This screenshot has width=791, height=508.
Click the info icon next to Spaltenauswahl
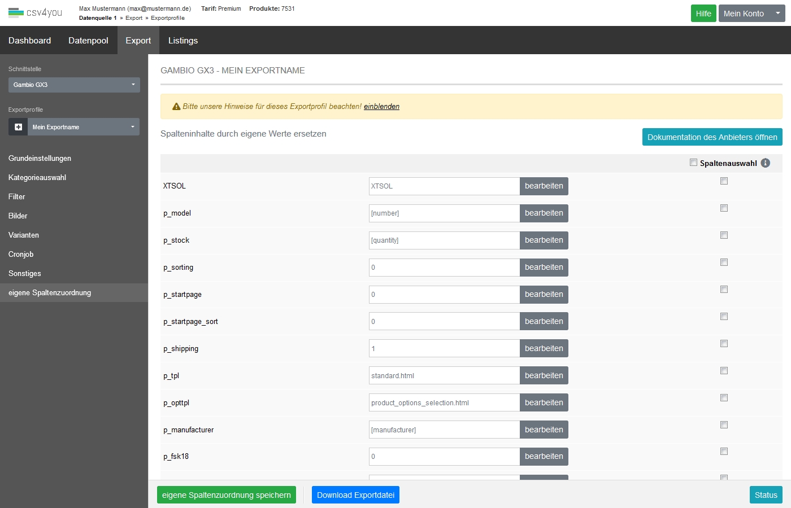766,163
